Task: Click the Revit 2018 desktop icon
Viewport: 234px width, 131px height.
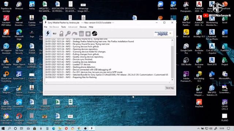Action: [x=212, y=61]
